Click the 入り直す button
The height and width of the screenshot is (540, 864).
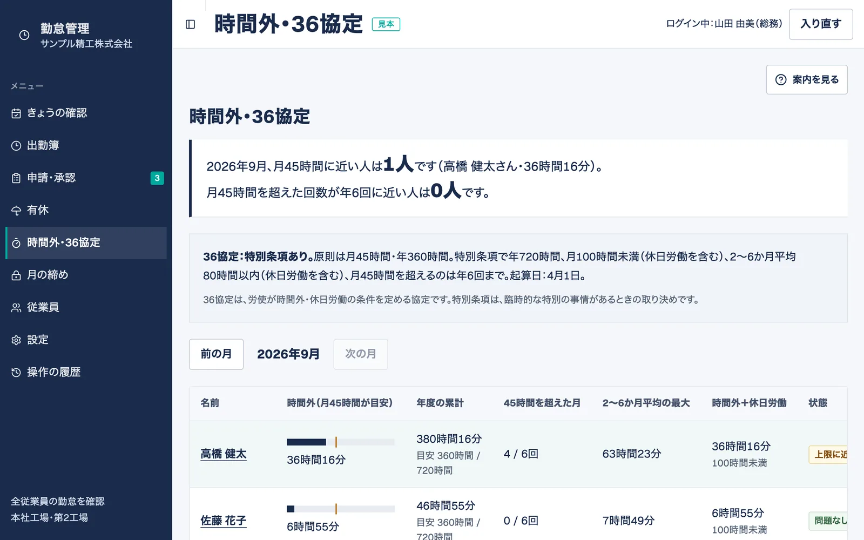pos(821,24)
